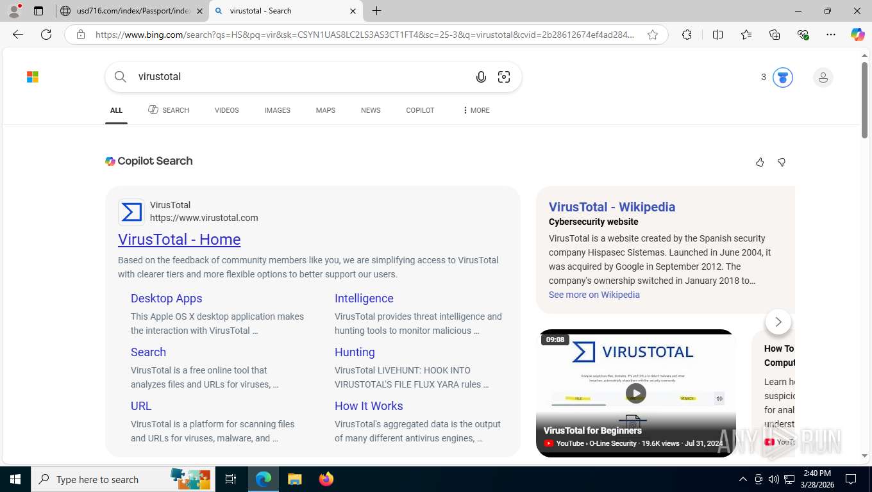Open Task View on taskbar
The image size is (872, 492).
(231, 479)
